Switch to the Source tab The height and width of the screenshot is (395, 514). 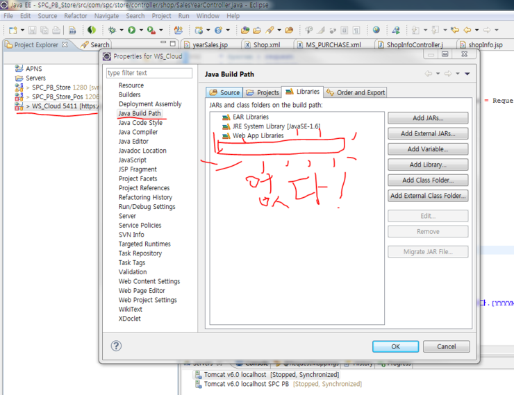point(224,92)
